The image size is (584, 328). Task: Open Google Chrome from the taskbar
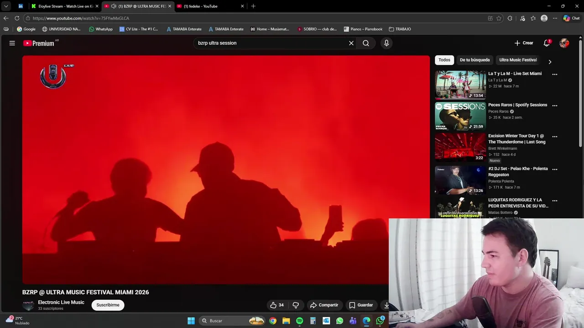point(273,321)
